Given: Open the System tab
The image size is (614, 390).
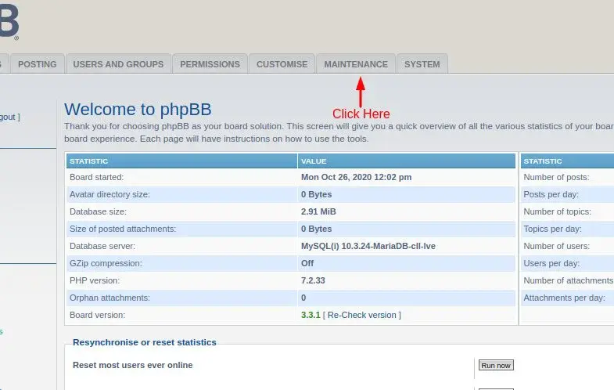Looking at the screenshot, I should (x=422, y=64).
